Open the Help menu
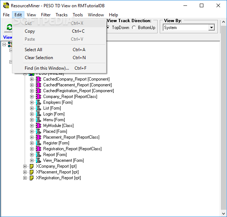 (113, 15)
